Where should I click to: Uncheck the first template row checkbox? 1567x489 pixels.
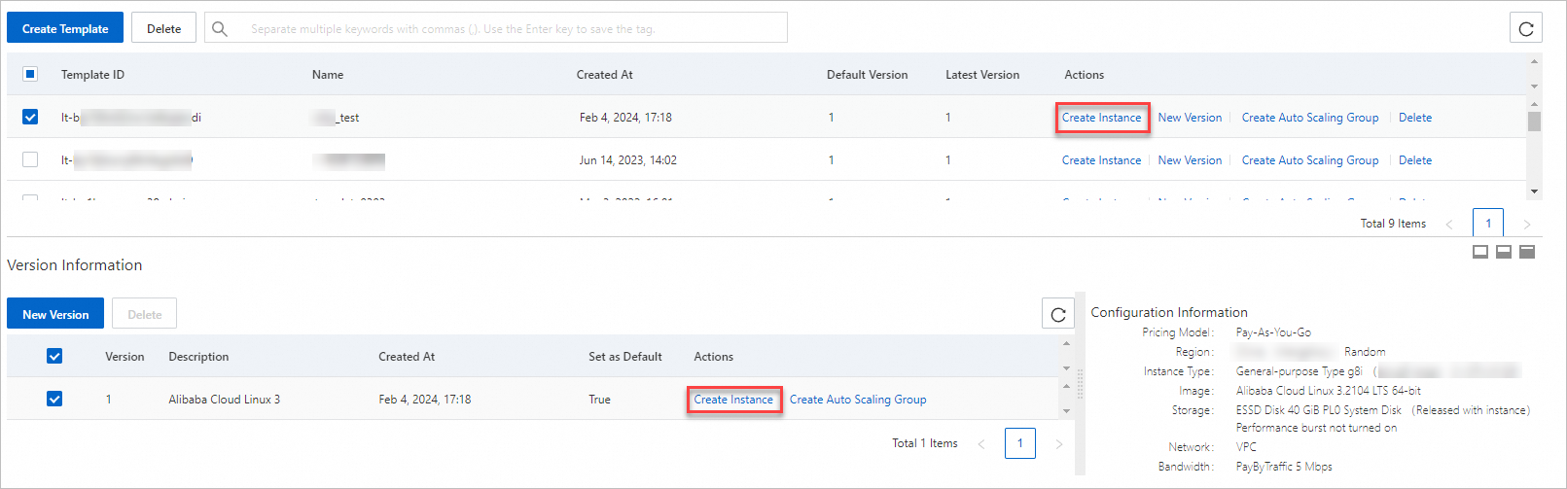point(30,117)
